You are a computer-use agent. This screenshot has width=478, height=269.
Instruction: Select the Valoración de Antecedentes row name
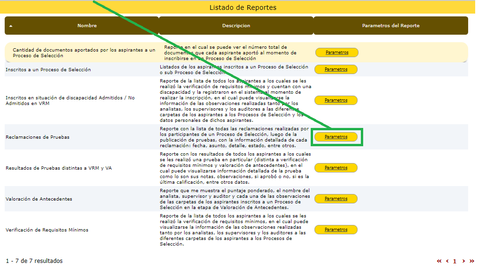click(38, 199)
